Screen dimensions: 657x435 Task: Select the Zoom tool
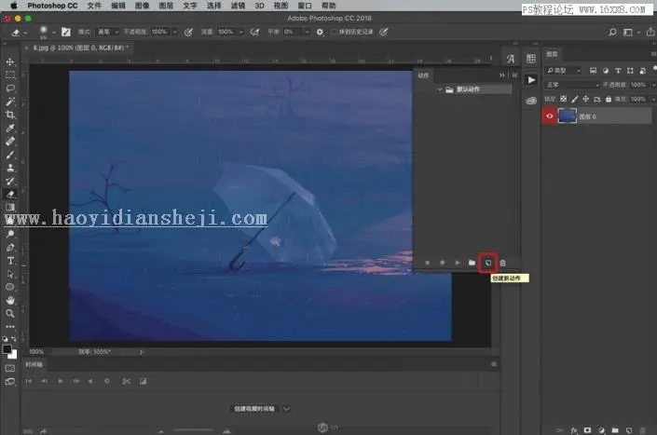tap(10, 313)
